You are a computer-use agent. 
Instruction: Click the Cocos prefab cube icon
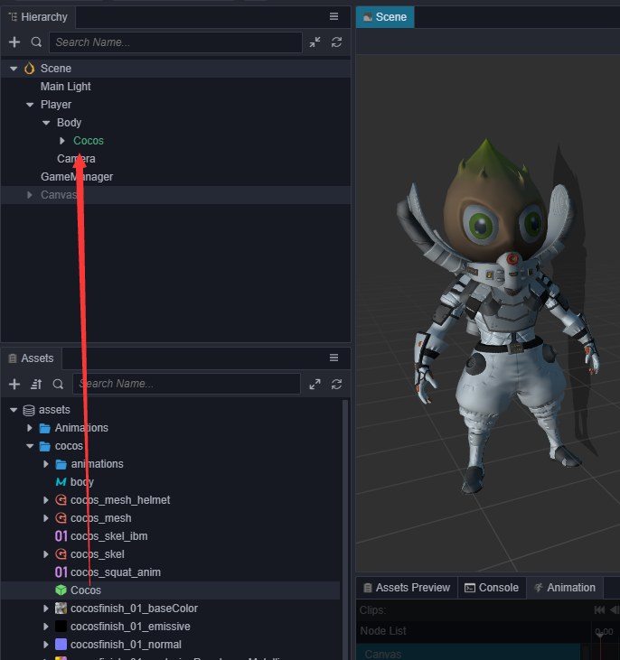61,590
